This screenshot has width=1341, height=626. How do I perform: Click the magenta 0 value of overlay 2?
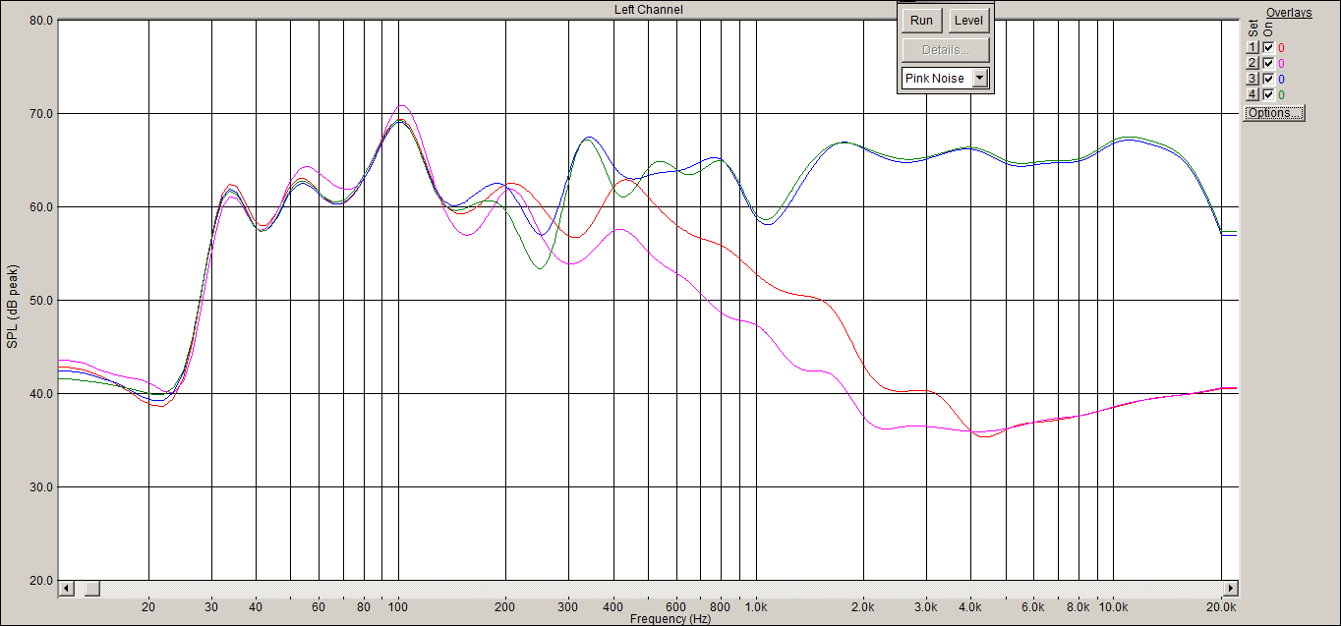click(x=1281, y=63)
